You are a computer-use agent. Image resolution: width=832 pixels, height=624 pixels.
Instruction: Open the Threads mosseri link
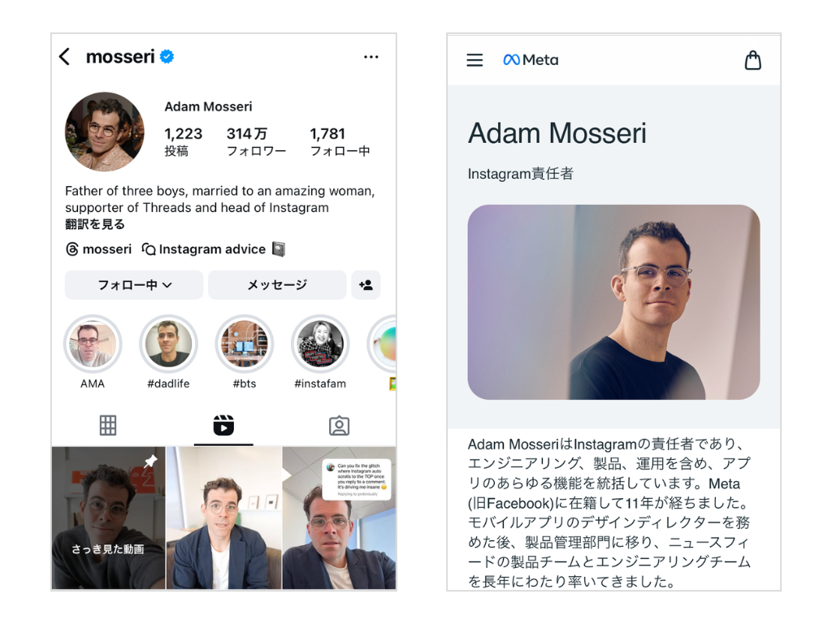[x=98, y=249]
